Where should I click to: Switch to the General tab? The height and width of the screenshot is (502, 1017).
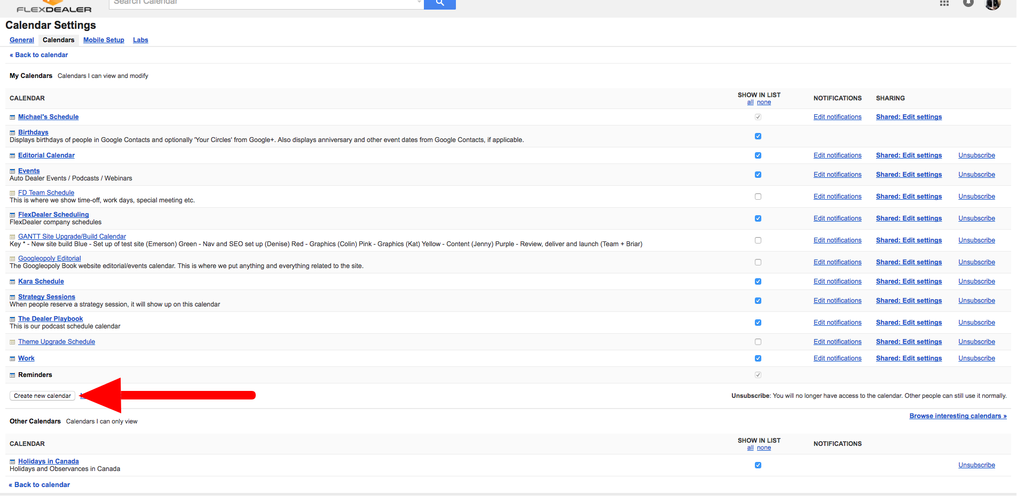point(22,40)
